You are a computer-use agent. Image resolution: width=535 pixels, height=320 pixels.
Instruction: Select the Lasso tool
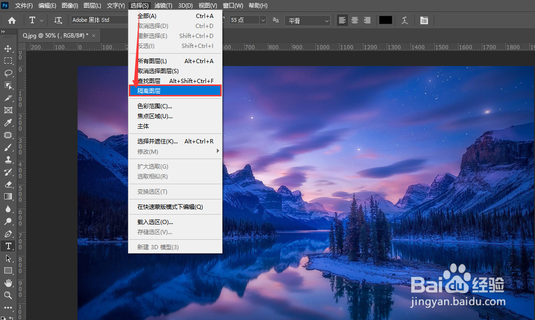[7, 73]
